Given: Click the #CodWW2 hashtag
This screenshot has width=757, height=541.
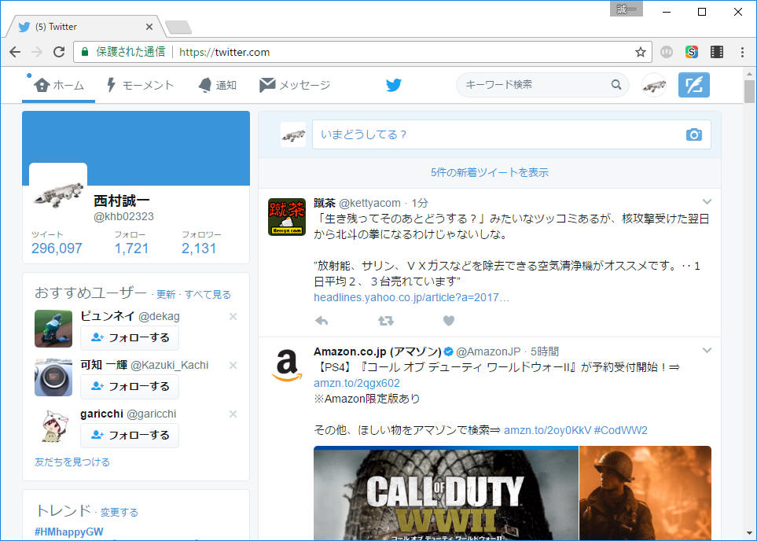Looking at the screenshot, I should [x=620, y=430].
